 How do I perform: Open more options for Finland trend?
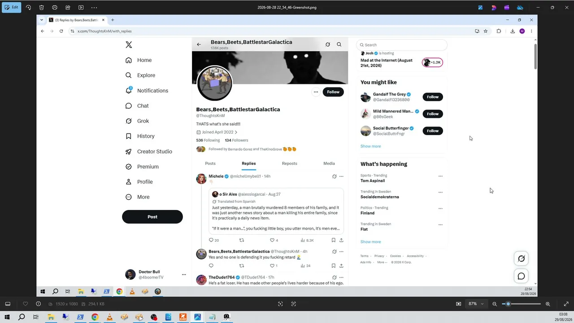point(440,209)
